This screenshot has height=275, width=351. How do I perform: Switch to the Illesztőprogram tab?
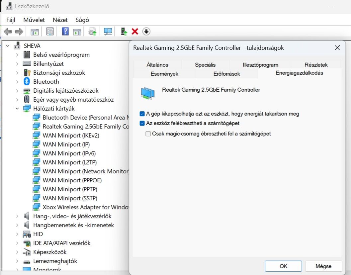coord(260,65)
